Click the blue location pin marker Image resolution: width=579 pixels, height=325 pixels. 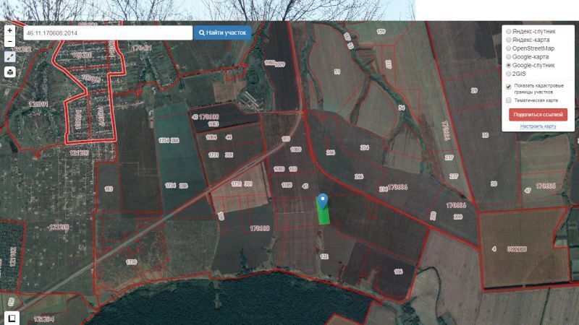(x=323, y=201)
